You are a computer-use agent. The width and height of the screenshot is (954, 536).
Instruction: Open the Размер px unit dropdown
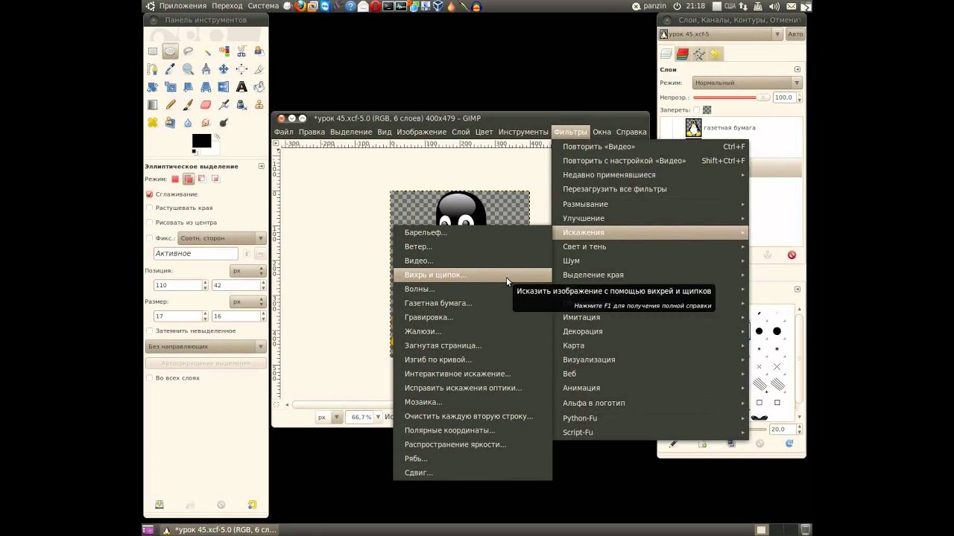click(247, 301)
